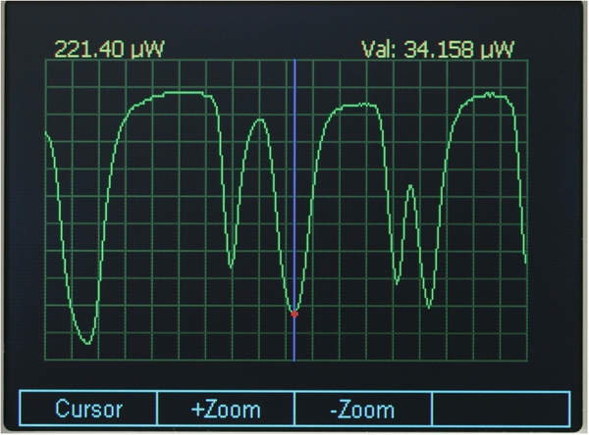Screen dimensions: 589x435
Task: Click the rightmost plateau of the waveform
Action: coord(489,95)
